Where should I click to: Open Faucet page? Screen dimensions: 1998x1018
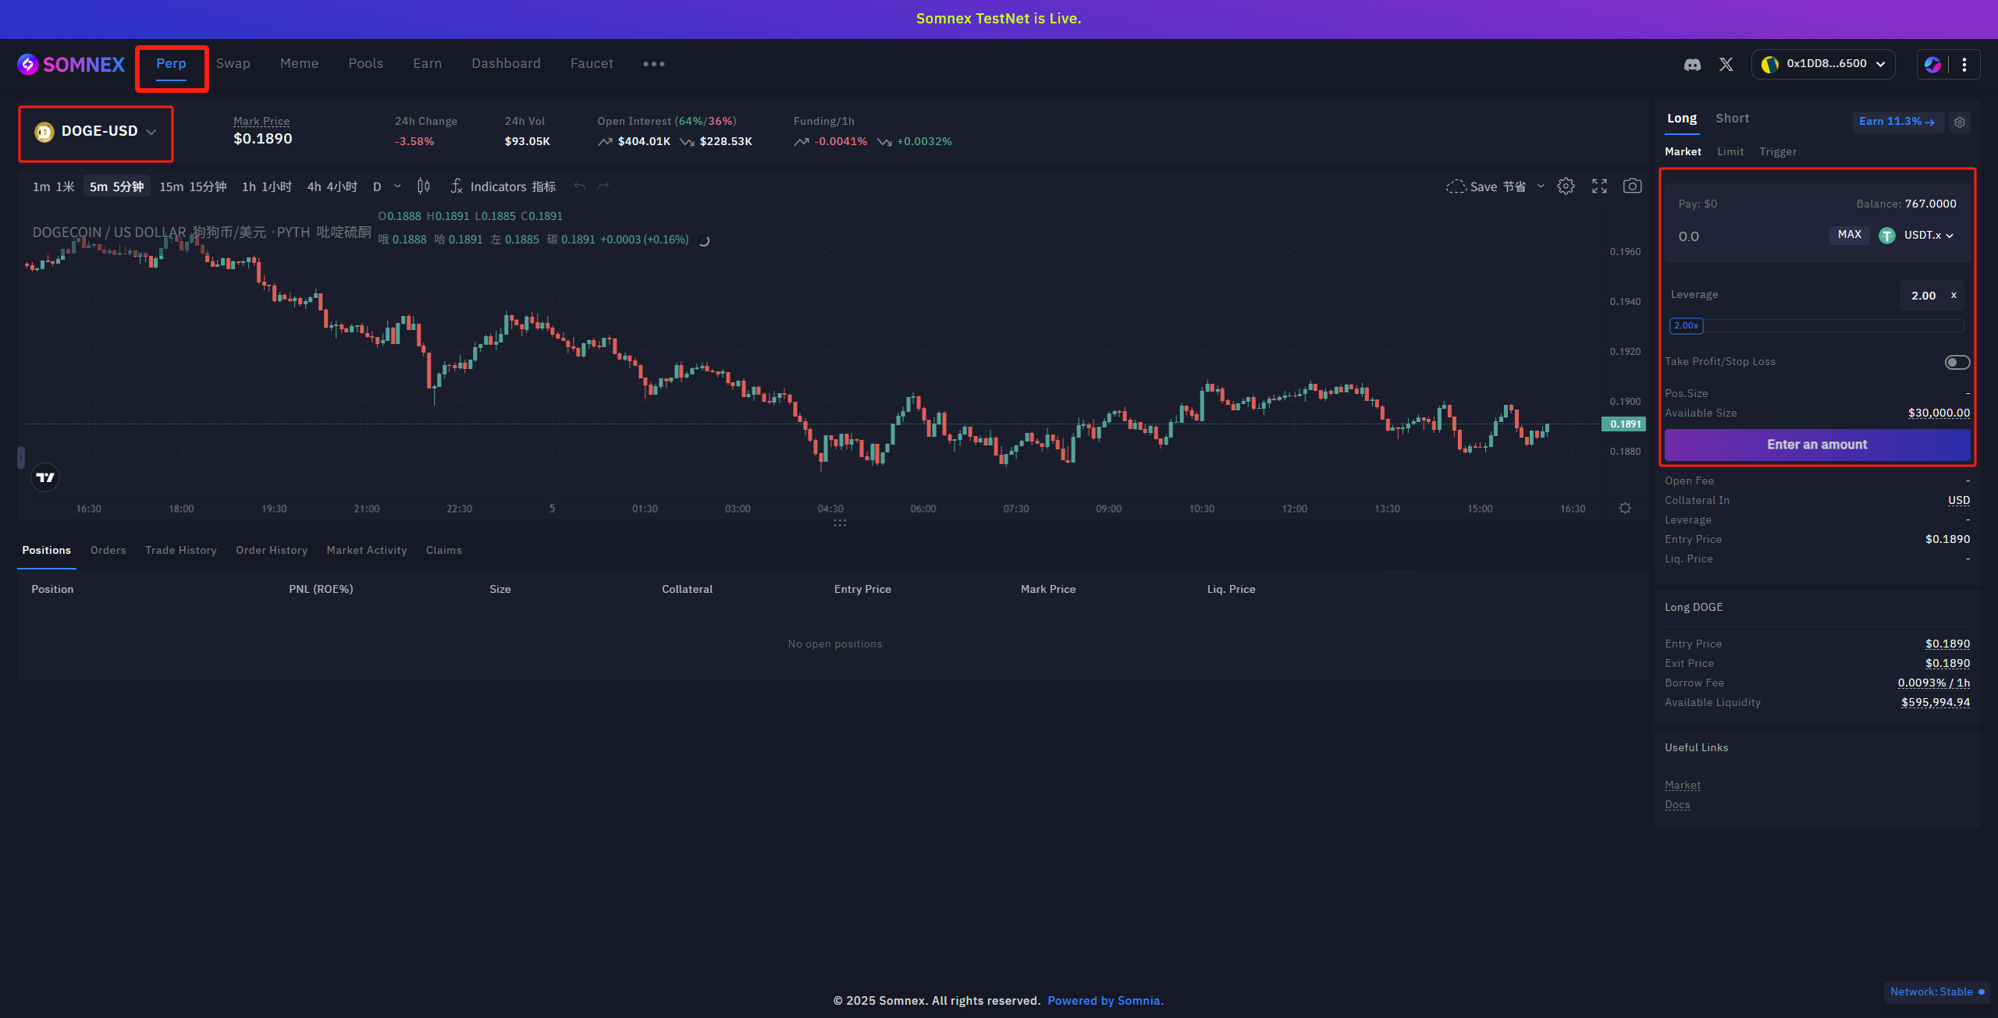(x=592, y=64)
